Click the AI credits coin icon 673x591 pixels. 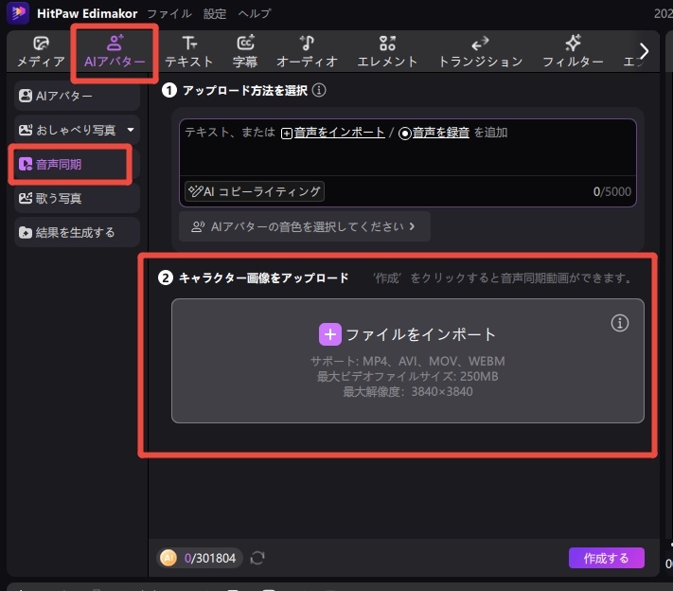point(168,558)
